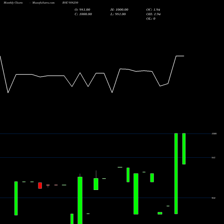Screen dimensions: 224x224
Task: Select the close value C: 1000.00
Action: [83, 14]
